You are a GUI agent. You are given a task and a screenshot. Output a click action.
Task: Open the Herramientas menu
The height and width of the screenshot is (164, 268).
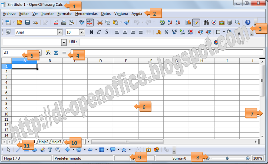tap(86, 14)
